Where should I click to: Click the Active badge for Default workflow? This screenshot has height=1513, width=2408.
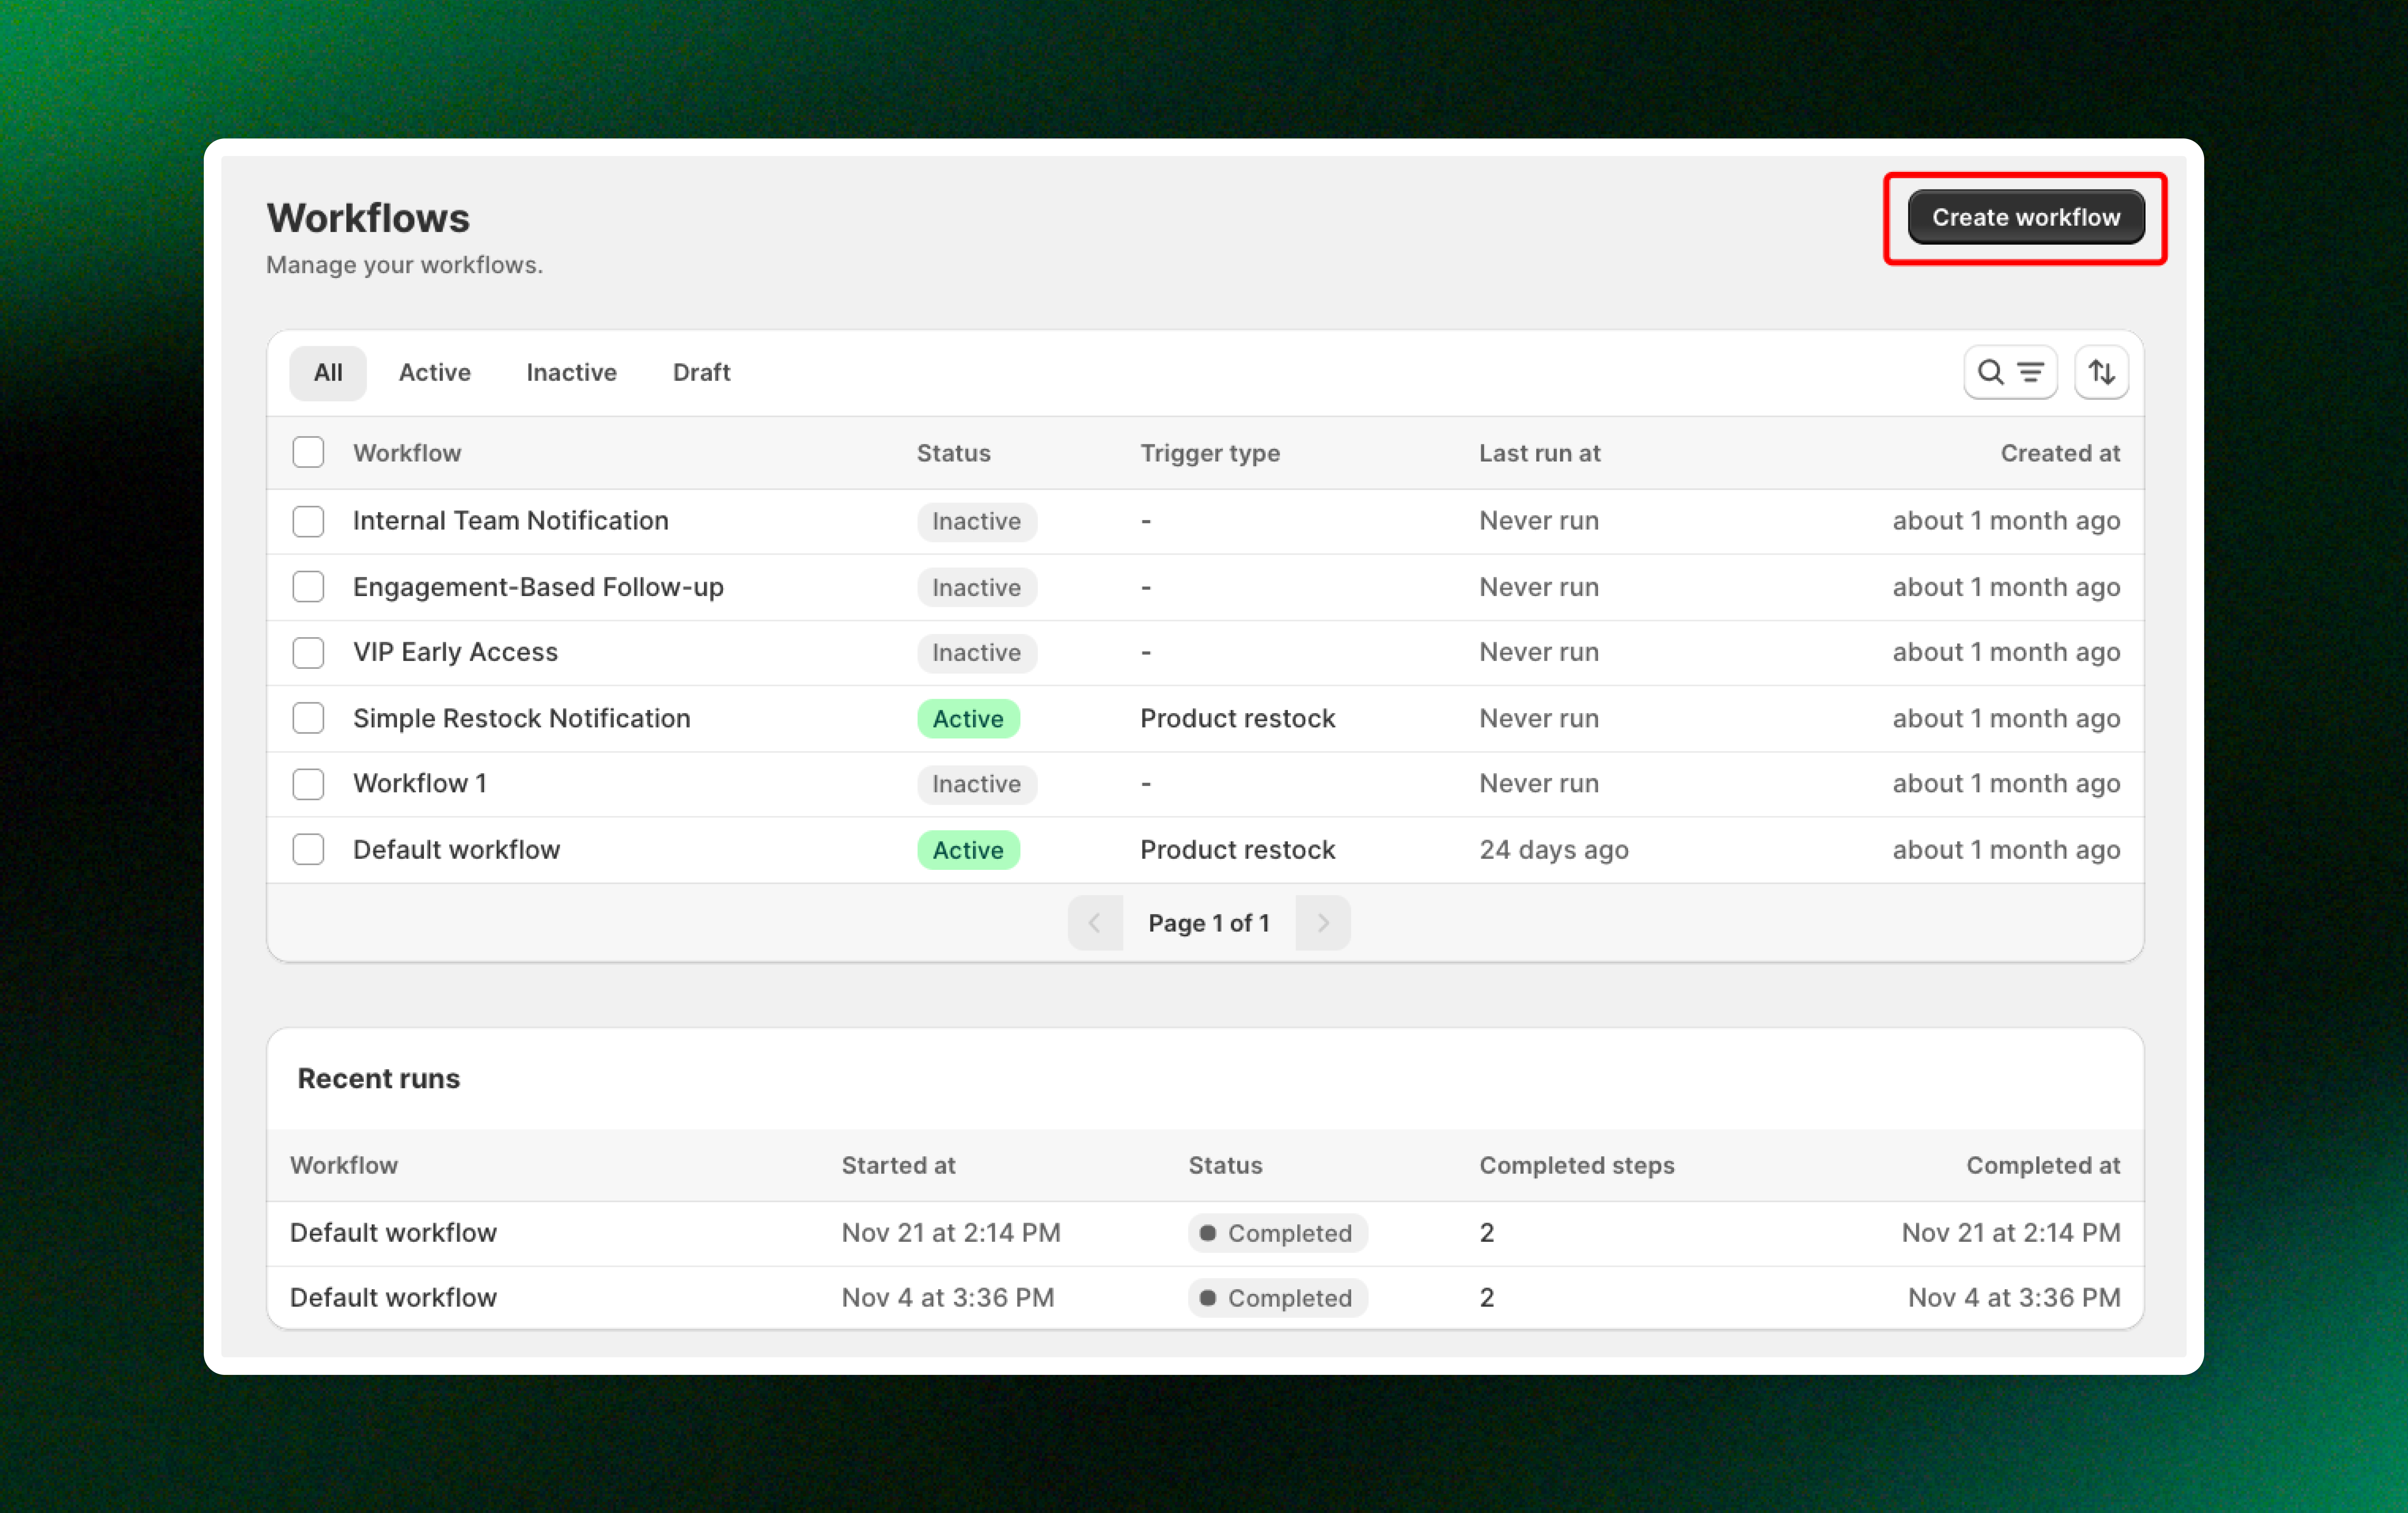[968, 850]
